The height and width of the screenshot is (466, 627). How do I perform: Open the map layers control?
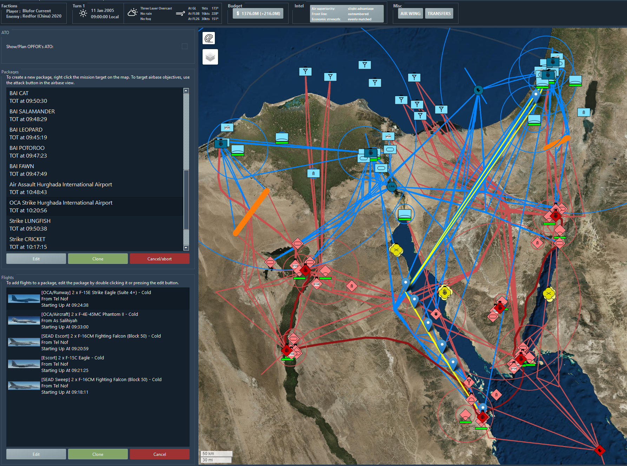point(210,57)
